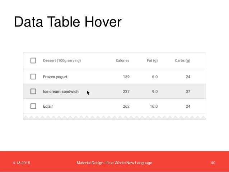Click the slide title Data Table Hover
Screen dimensions: 229x172
point(68,22)
